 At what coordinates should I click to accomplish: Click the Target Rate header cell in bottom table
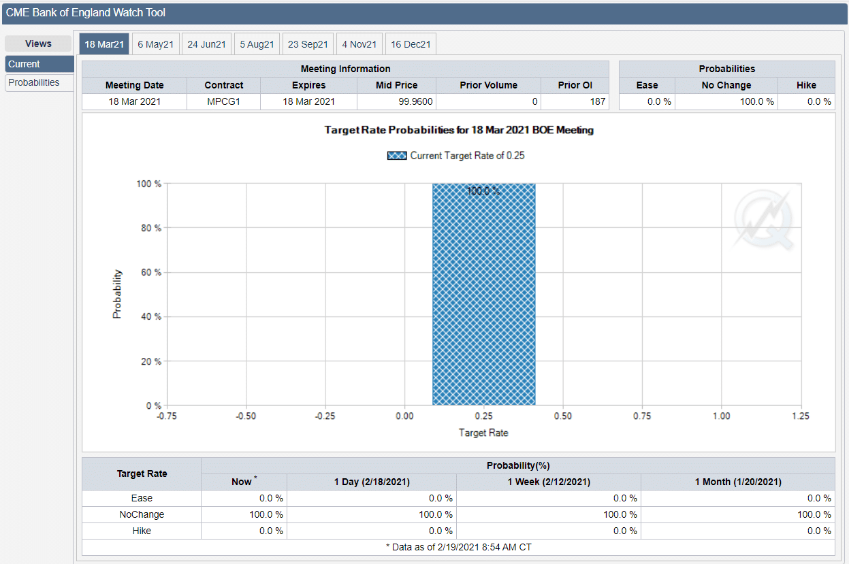tap(142, 474)
